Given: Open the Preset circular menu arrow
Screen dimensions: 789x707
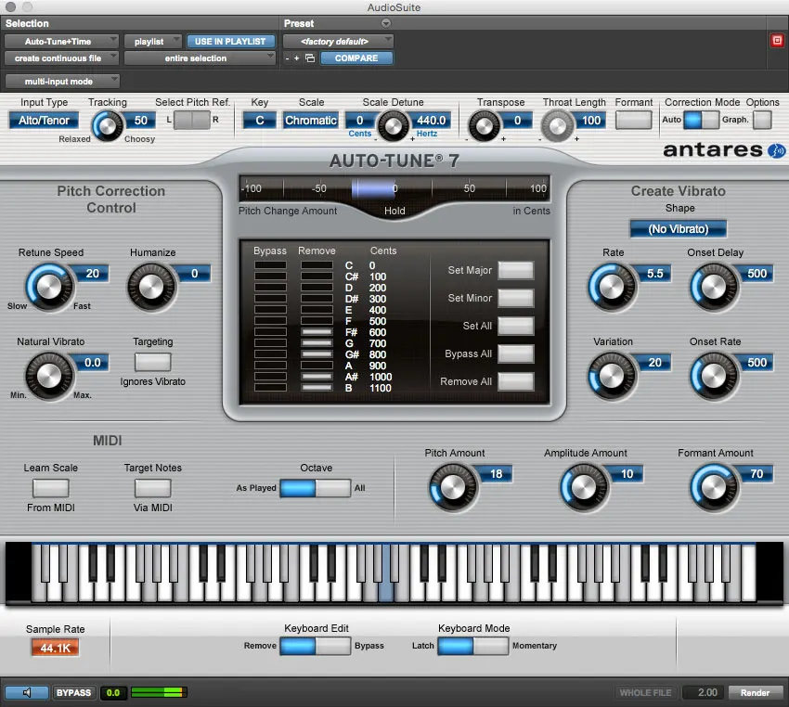Looking at the screenshot, I should point(386,23).
